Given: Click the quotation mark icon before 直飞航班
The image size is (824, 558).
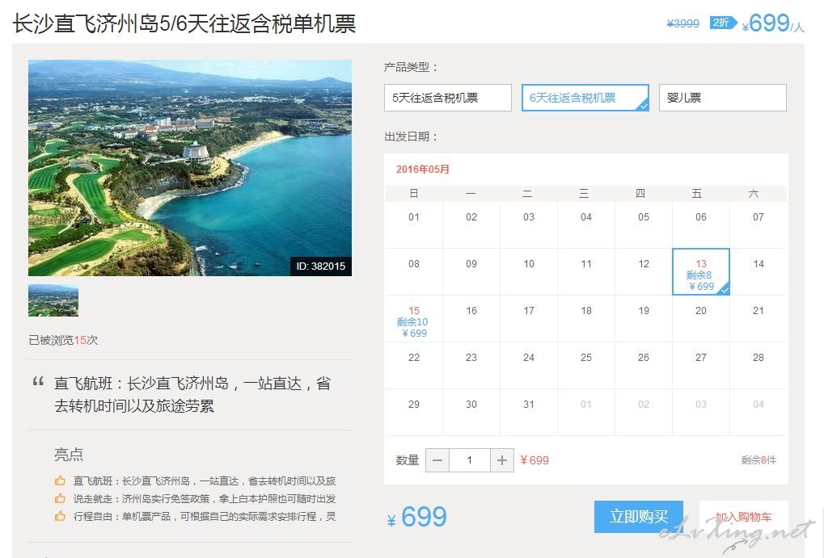Looking at the screenshot, I should (x=38, y=382).
